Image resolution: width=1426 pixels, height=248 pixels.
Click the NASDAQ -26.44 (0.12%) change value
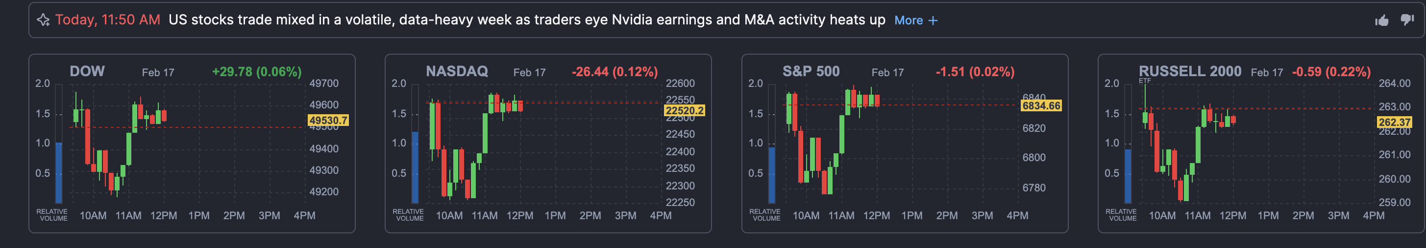tap(615, 72)
